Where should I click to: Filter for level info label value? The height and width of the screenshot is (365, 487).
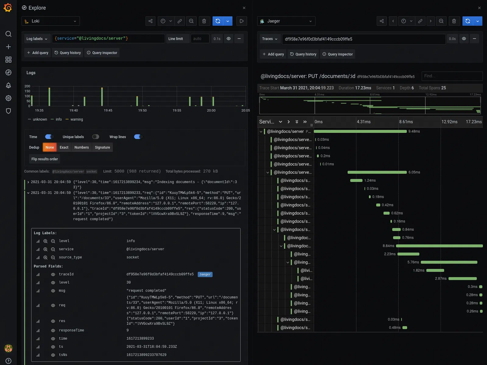pyautogui.click(x=45, y=241)
